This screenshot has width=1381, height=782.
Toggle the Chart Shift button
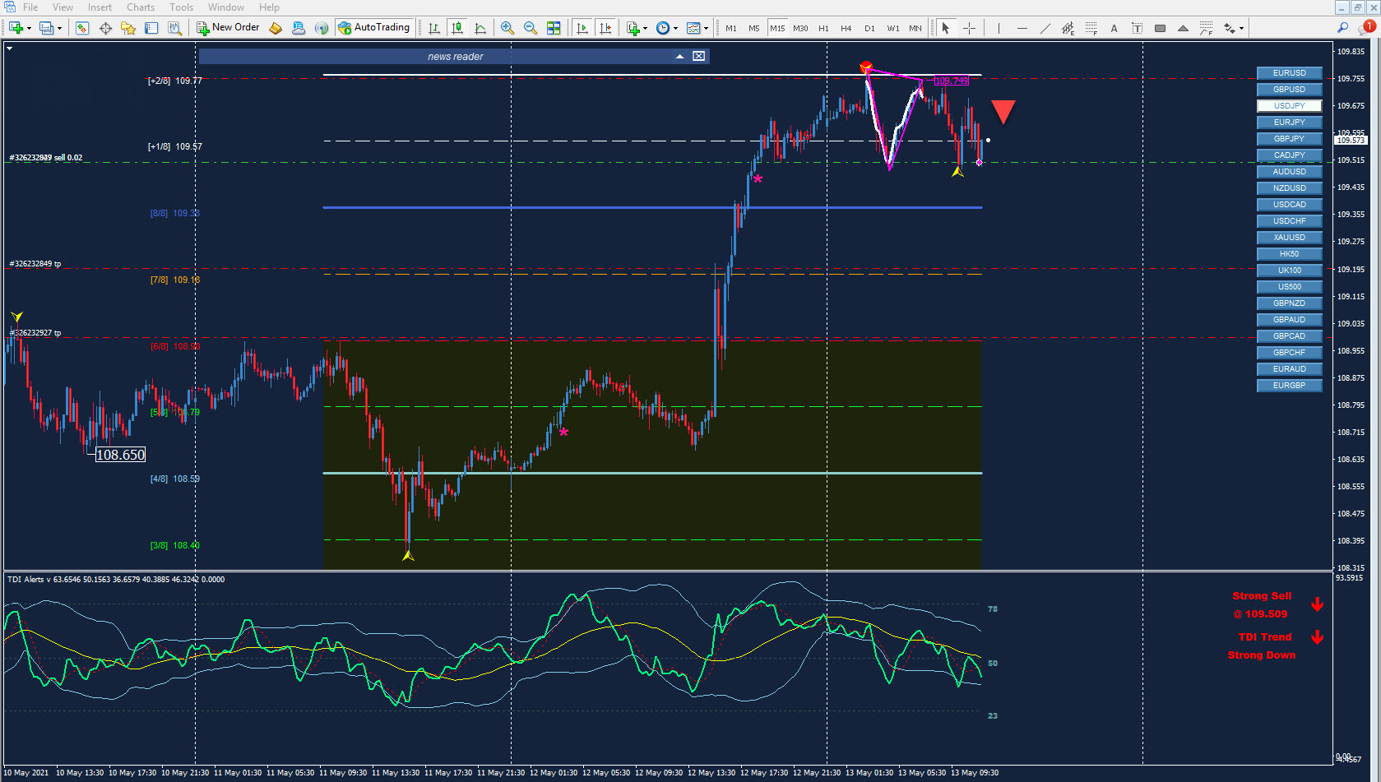605,28
